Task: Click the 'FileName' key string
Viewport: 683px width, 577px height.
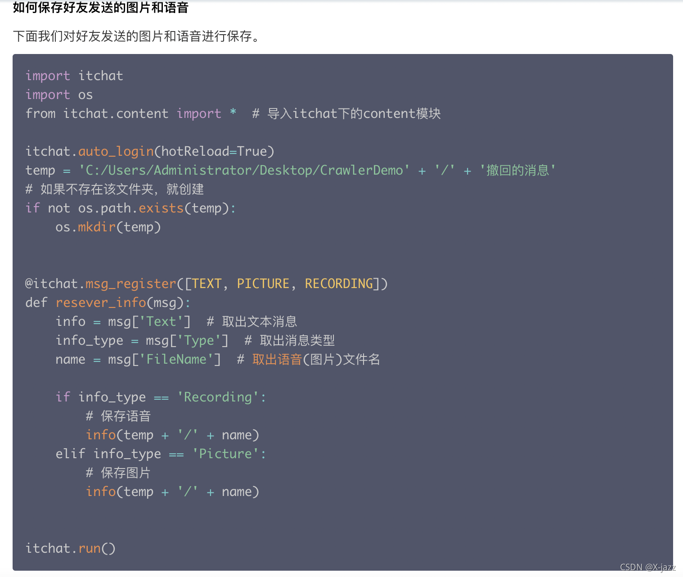Action: (176, 359)
